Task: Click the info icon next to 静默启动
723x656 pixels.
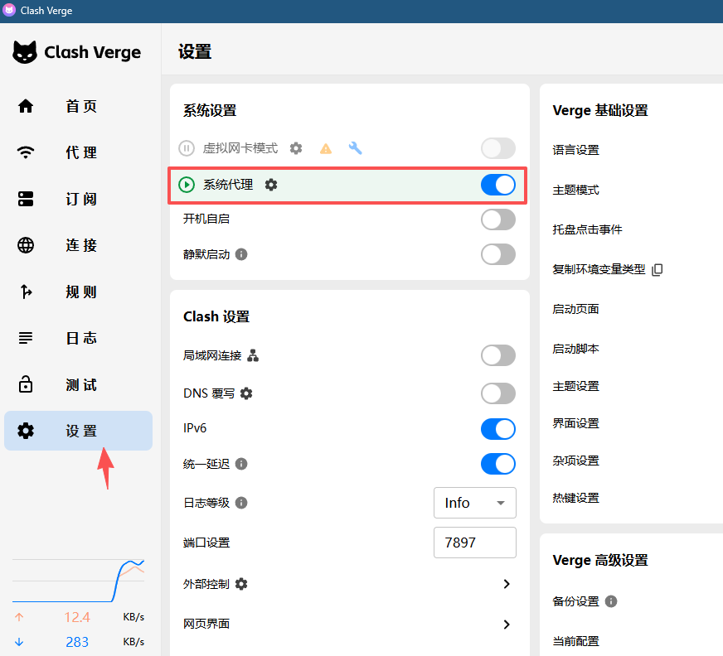Action: 241,254
